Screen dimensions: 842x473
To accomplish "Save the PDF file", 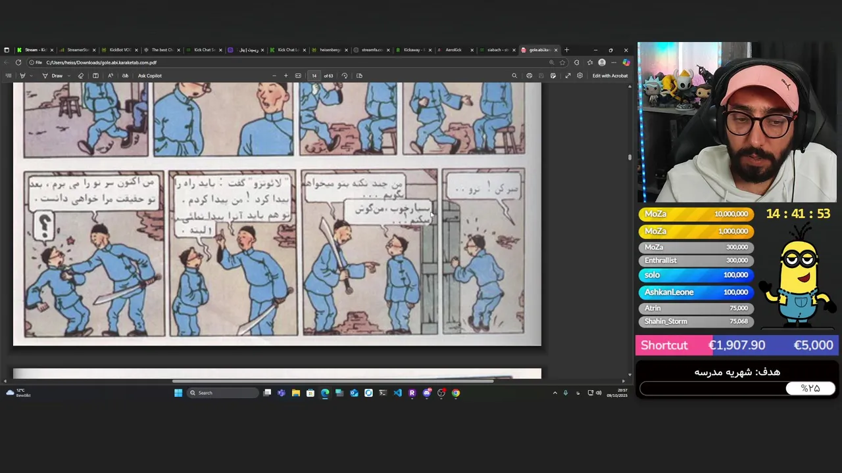I will [x=541, y=76].
